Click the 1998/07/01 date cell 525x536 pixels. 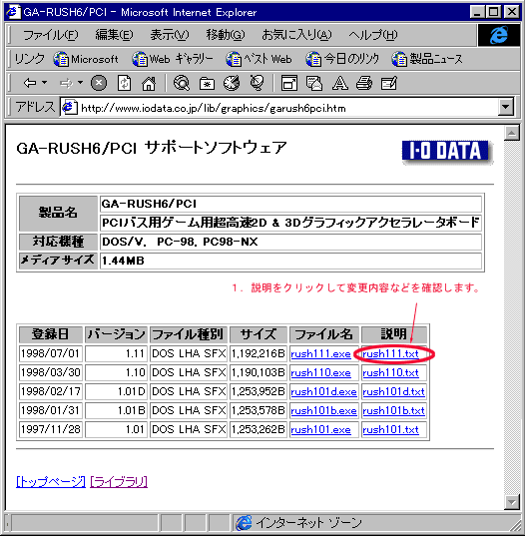click(51, 353)
